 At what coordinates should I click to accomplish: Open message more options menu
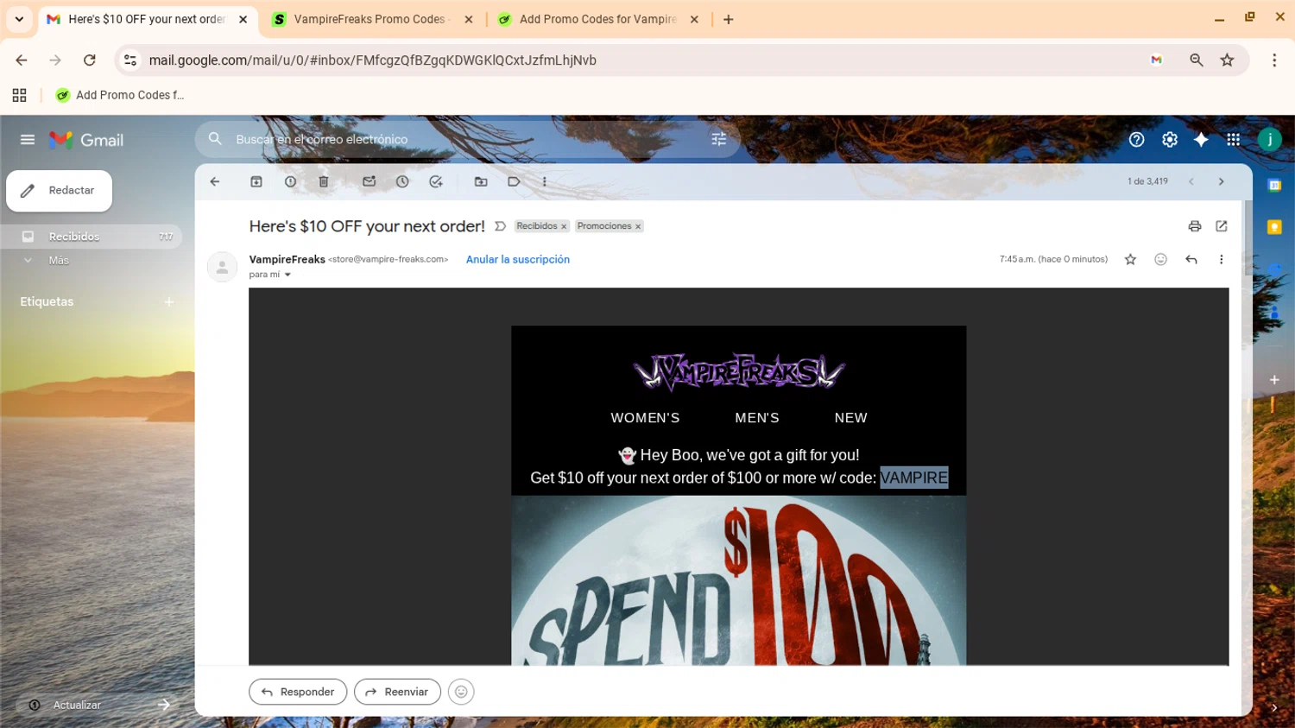[x=1221, y=259]
